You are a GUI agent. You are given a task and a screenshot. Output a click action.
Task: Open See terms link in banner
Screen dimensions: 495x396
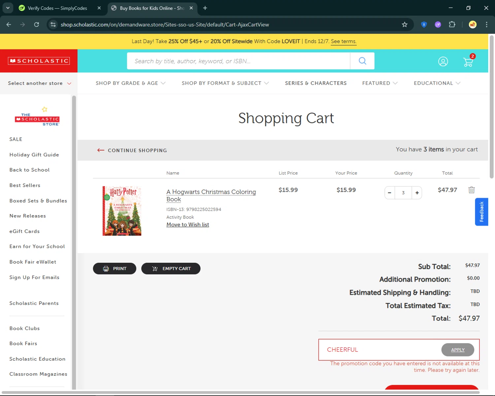344,41
